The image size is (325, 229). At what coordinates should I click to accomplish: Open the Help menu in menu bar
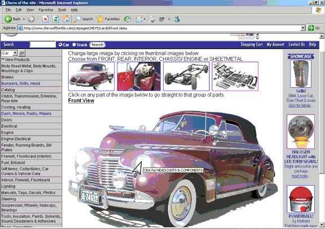[x=74, y=10]
